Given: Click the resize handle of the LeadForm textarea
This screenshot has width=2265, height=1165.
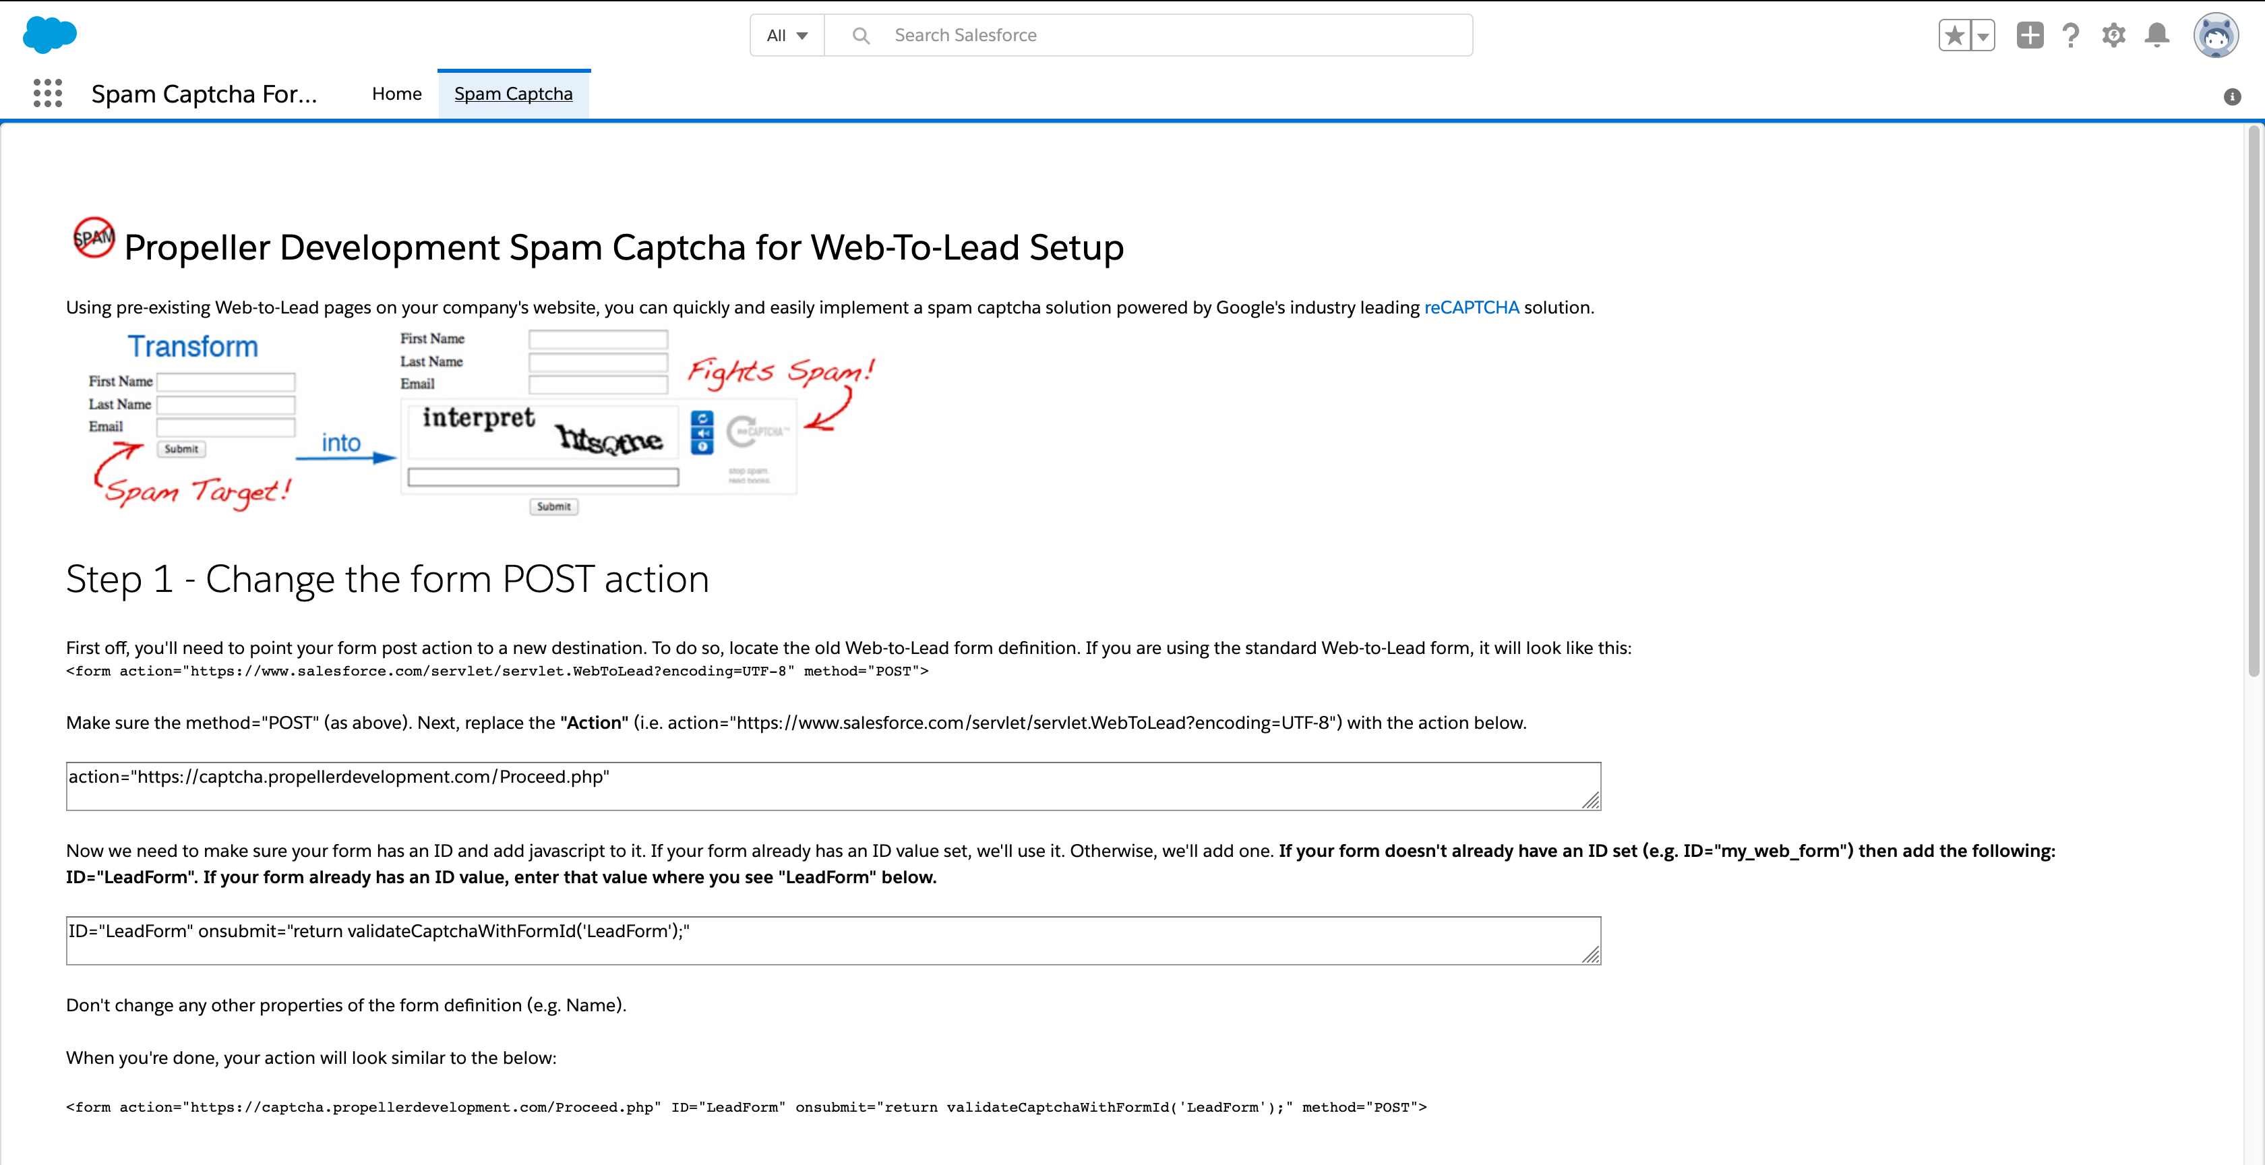Looking at the screenshot, I should 1591,955.
